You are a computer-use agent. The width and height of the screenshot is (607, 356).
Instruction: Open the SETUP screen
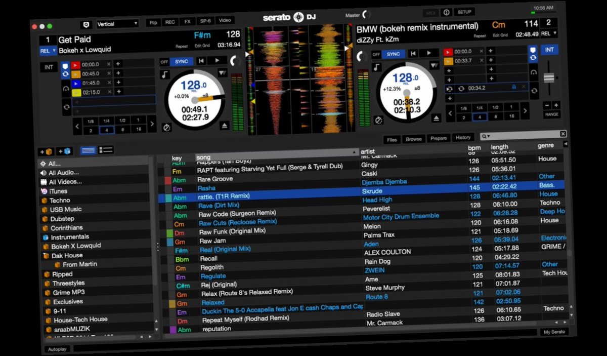464,12
